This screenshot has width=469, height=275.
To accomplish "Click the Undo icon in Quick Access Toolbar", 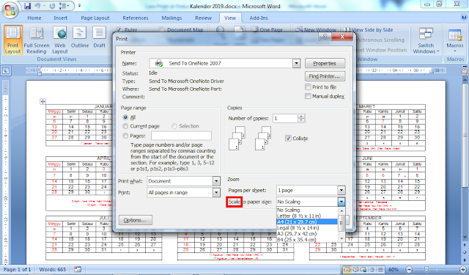I will 37,6.
